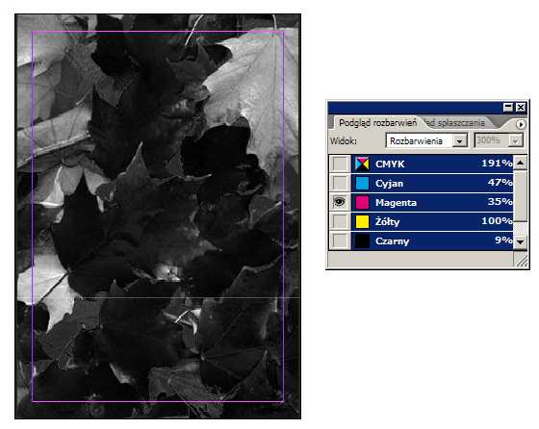The height and width of the screenshot is (429, 539).
Task: Toggle visibility of the CMYK composite
Action: pyautogui.click(x=340, y=164)
